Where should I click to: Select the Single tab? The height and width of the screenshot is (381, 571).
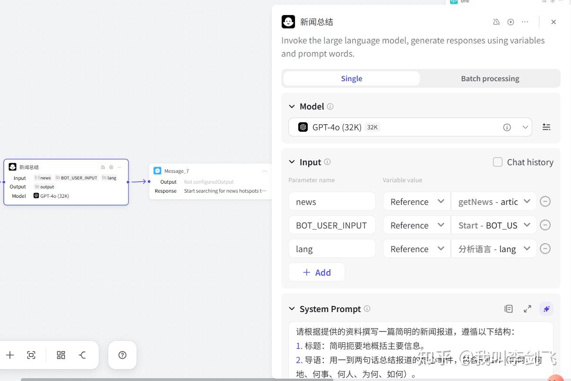click(x=351, y=78)
